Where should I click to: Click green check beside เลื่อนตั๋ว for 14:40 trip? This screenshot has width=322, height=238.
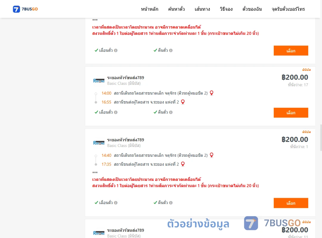tap(96, 203)
